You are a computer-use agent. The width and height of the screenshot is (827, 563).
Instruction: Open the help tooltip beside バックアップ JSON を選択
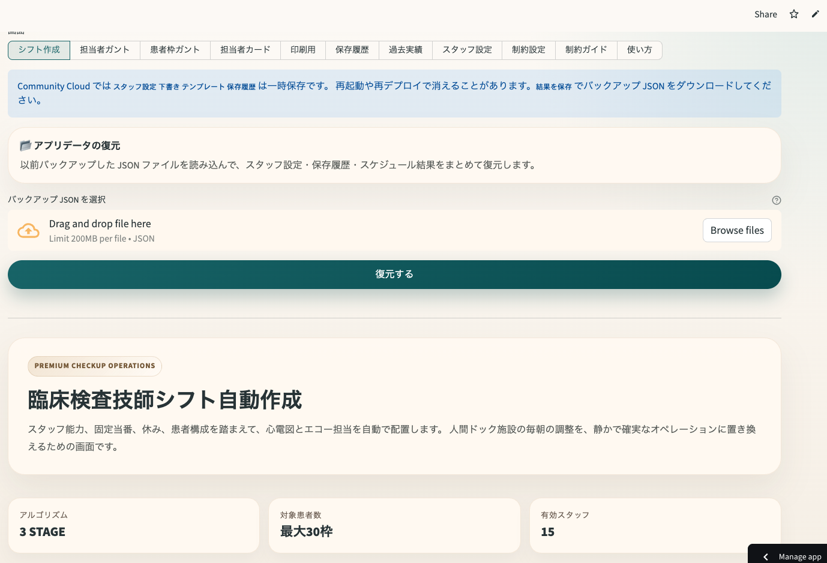pyautogui.click(x=777, y=200)
